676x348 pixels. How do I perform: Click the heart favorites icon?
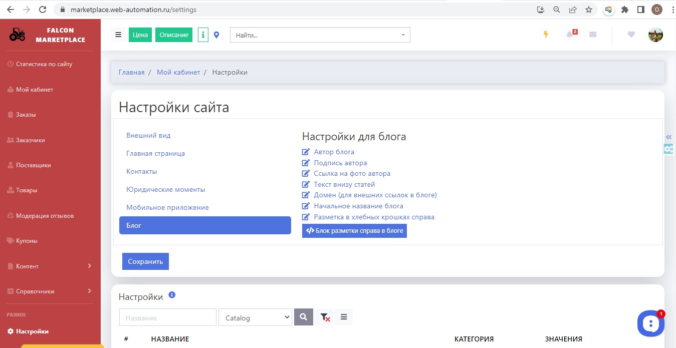tap(631, 35)
